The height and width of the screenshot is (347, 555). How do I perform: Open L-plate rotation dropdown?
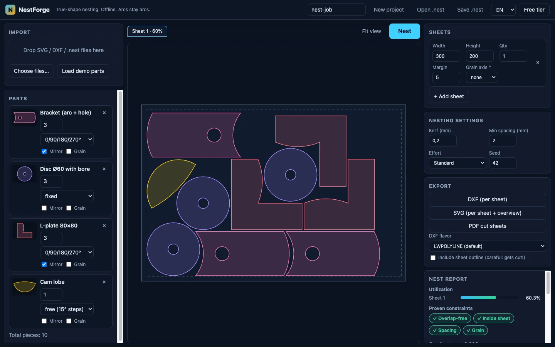pyautogui.click(x=67, y=253)
